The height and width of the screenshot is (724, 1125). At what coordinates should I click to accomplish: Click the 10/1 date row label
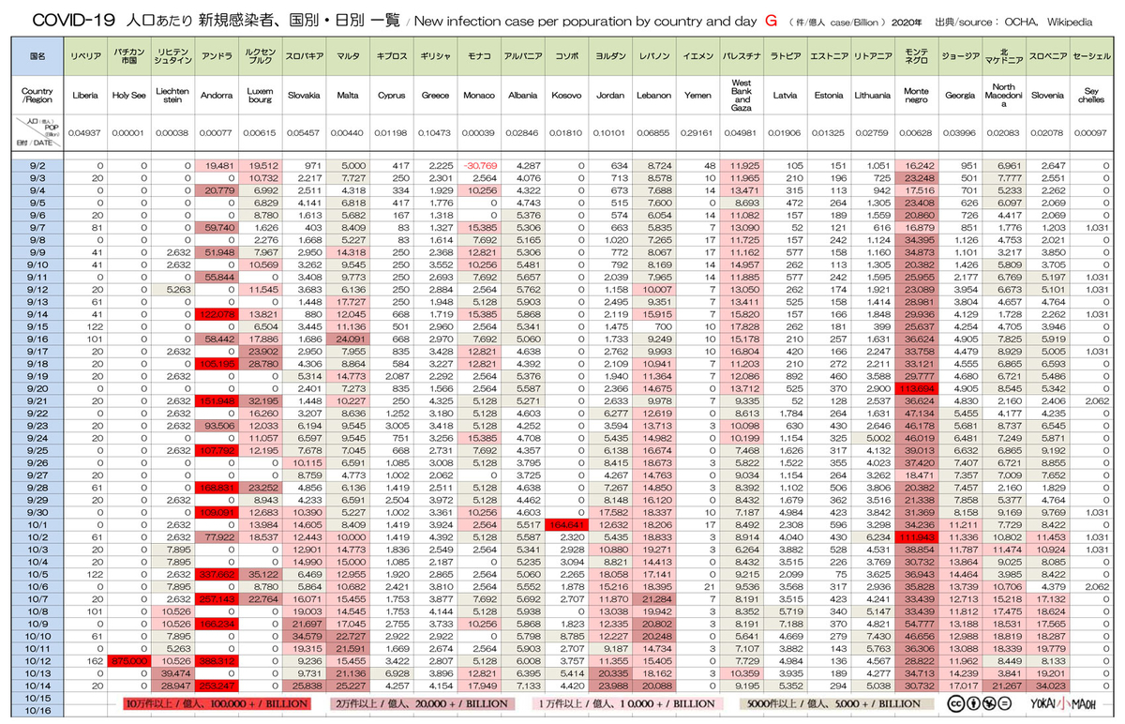click(38, 523)
